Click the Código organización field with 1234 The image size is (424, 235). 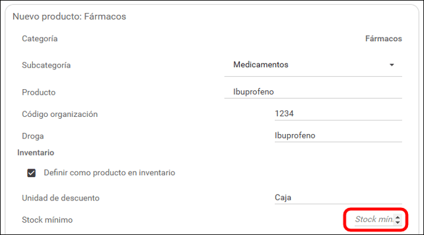tap(338, 114)
